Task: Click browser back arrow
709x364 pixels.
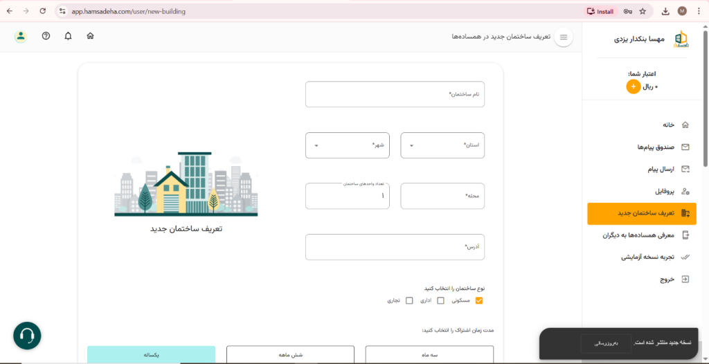Action: click(10, 11)
